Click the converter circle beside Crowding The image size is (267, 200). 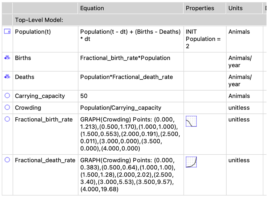pos(7,107)
